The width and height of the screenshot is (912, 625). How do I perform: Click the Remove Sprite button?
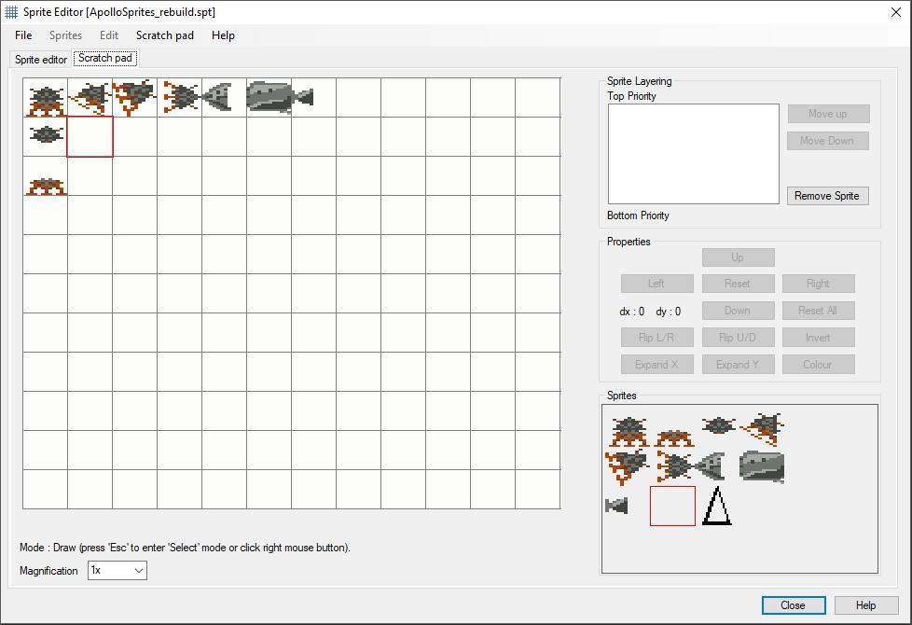[826, 196]
